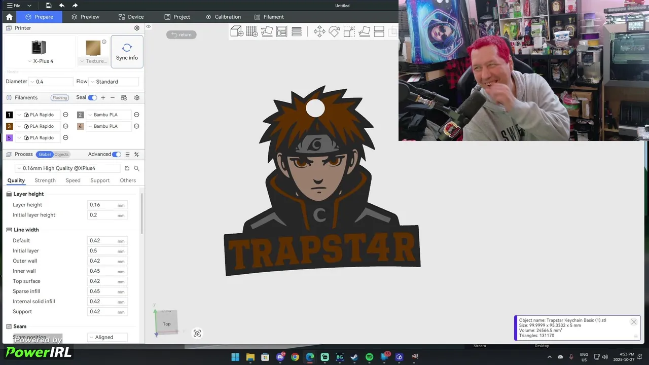Save the process preset icon
The image size is (649, 365).
point(127,168)
